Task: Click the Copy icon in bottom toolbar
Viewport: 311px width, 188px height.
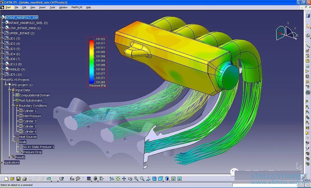Action: [37, 179]
